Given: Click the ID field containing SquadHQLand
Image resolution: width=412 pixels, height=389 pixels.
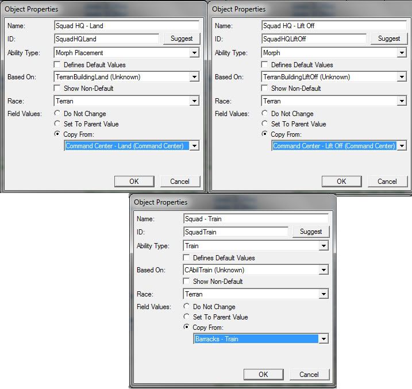Looking at the screenshot, I should pos(106,39).
